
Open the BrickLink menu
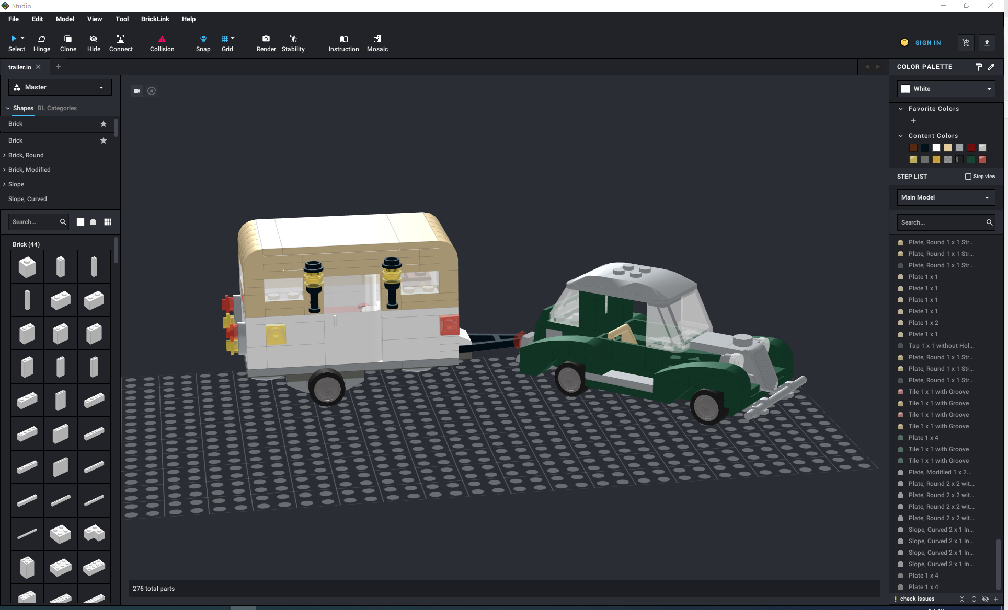pos(155,19)
